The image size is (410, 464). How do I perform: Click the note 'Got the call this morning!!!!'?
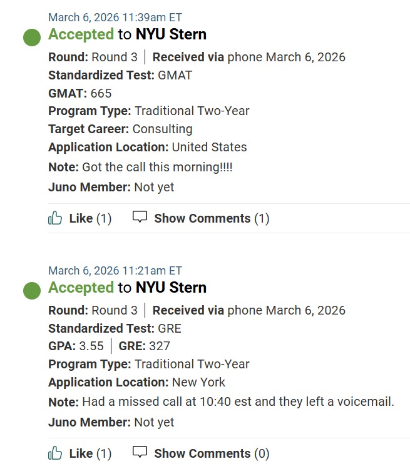(x=157, y=168)
